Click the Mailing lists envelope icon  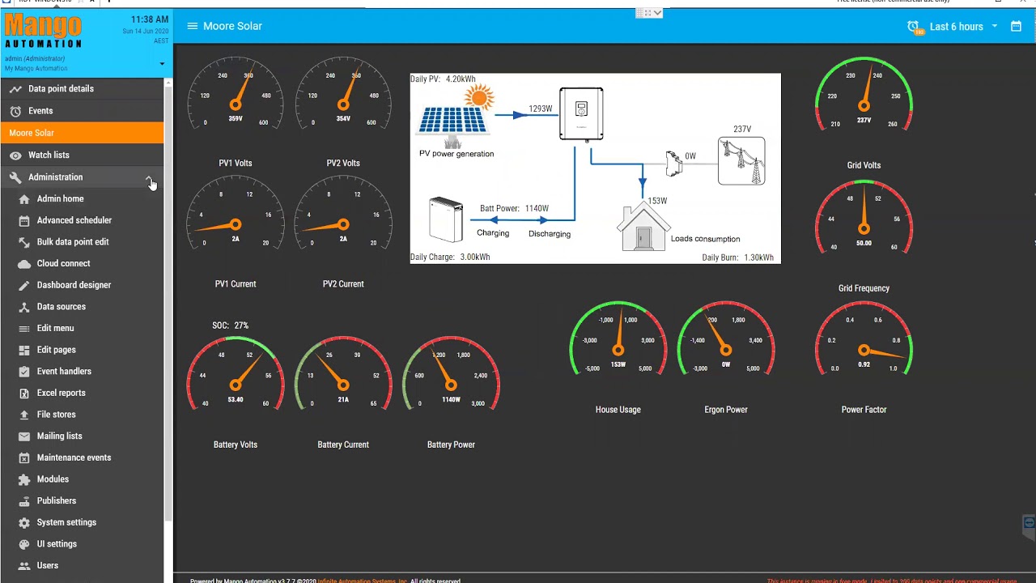(x=24, y=436)
